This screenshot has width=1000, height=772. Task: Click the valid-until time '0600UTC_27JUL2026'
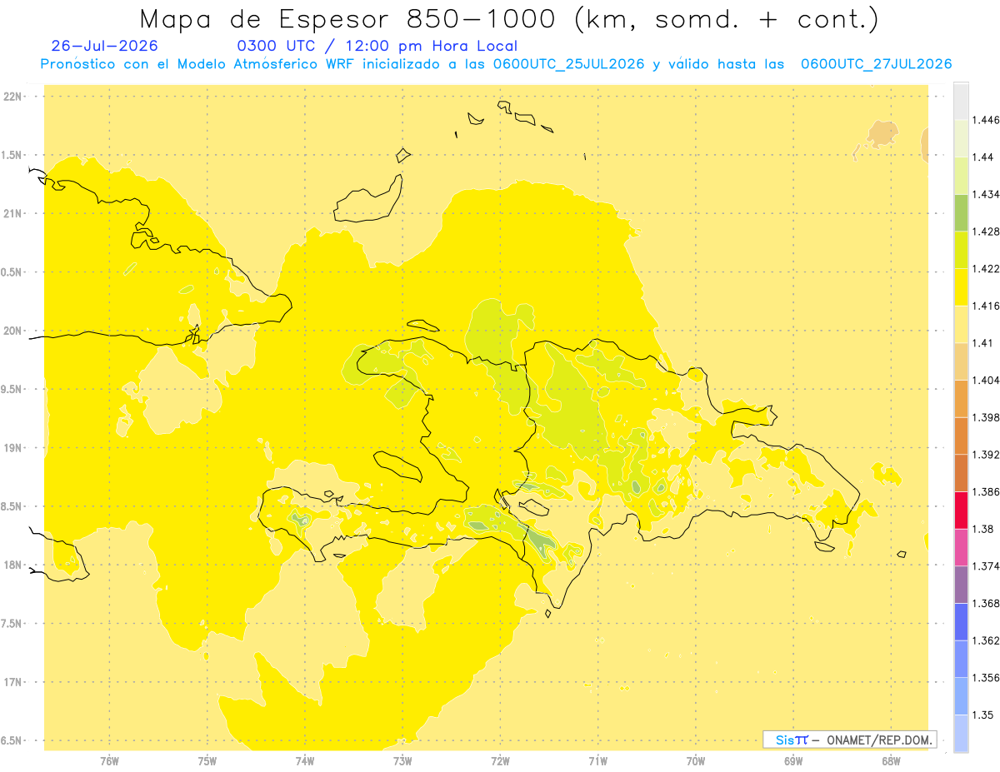876,64
